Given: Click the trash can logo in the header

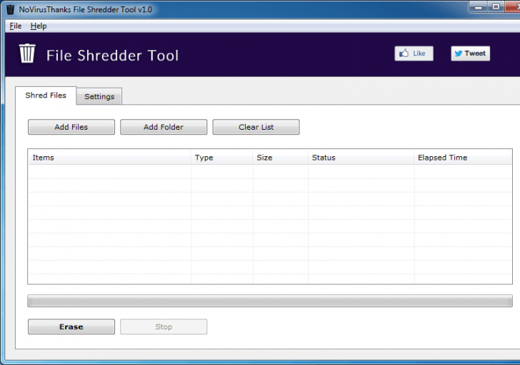Looking at the screenshot, I should 27,53.
